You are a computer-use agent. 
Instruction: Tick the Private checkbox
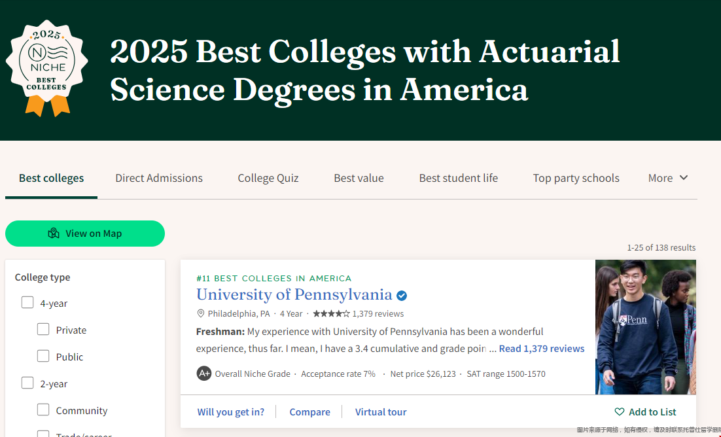(x=43, y=329)
